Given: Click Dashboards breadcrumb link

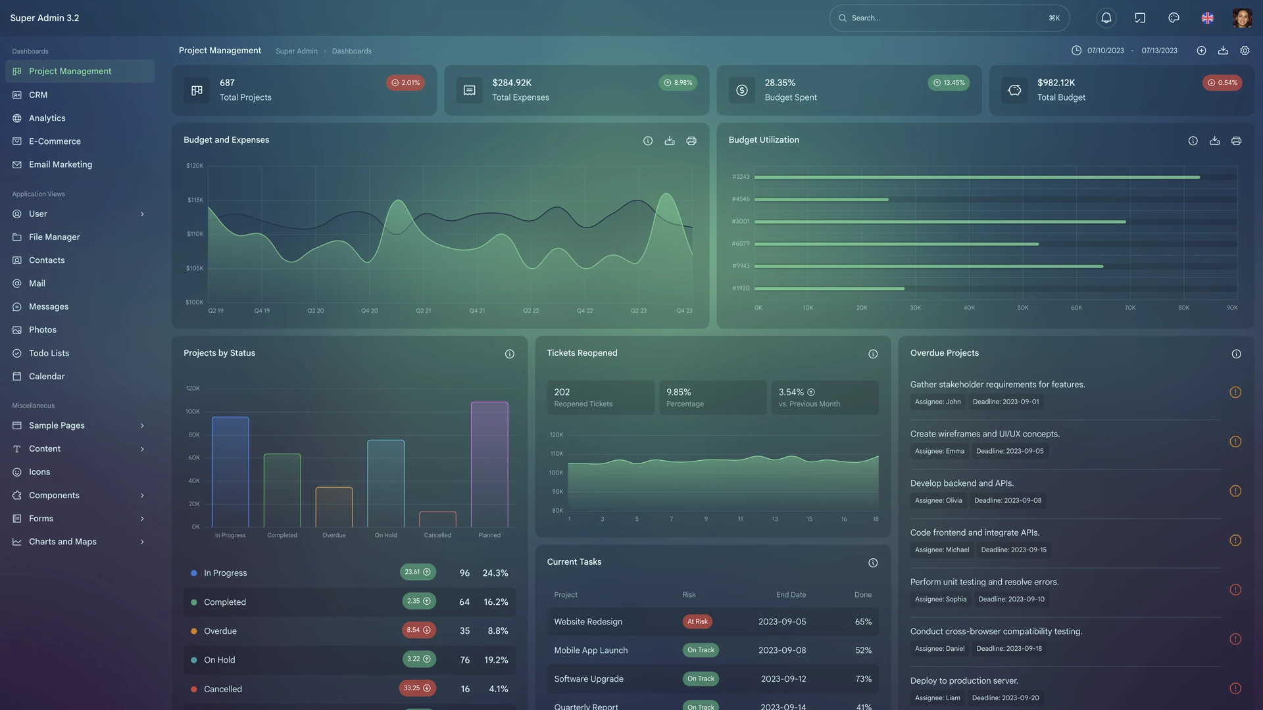Looking at the screenshot, I should 351,51.
